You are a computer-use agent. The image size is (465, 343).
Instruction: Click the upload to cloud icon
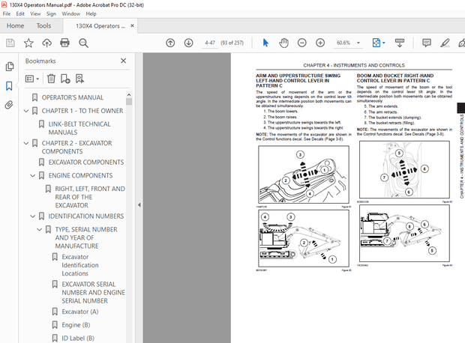pos(46,43)
